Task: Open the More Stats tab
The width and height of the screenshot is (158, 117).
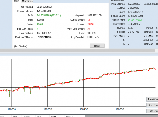Action: coord(27,1)
